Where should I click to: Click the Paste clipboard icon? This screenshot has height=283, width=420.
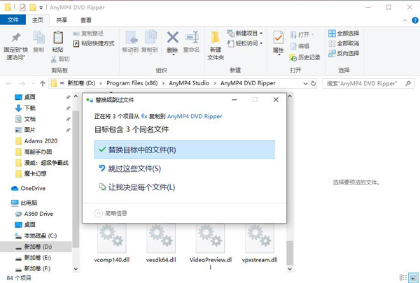pyautogui.click(x=58, y=38)
